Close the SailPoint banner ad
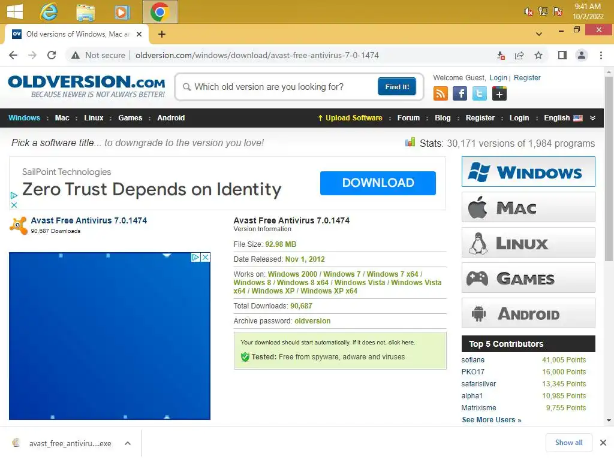Screen dimensions: 614x460 pyautogui.click(x=14, y=205)
